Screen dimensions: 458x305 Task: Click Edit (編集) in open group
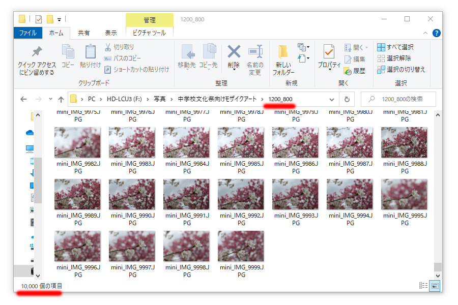pyautogui.click(x=355, y=59)
